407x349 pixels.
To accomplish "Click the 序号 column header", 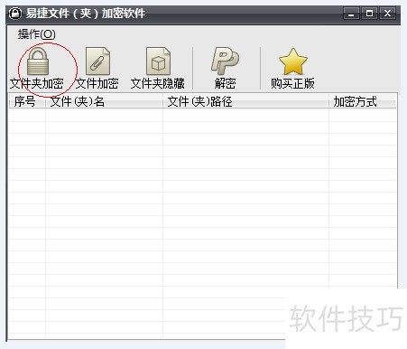I will pos(27,101).
